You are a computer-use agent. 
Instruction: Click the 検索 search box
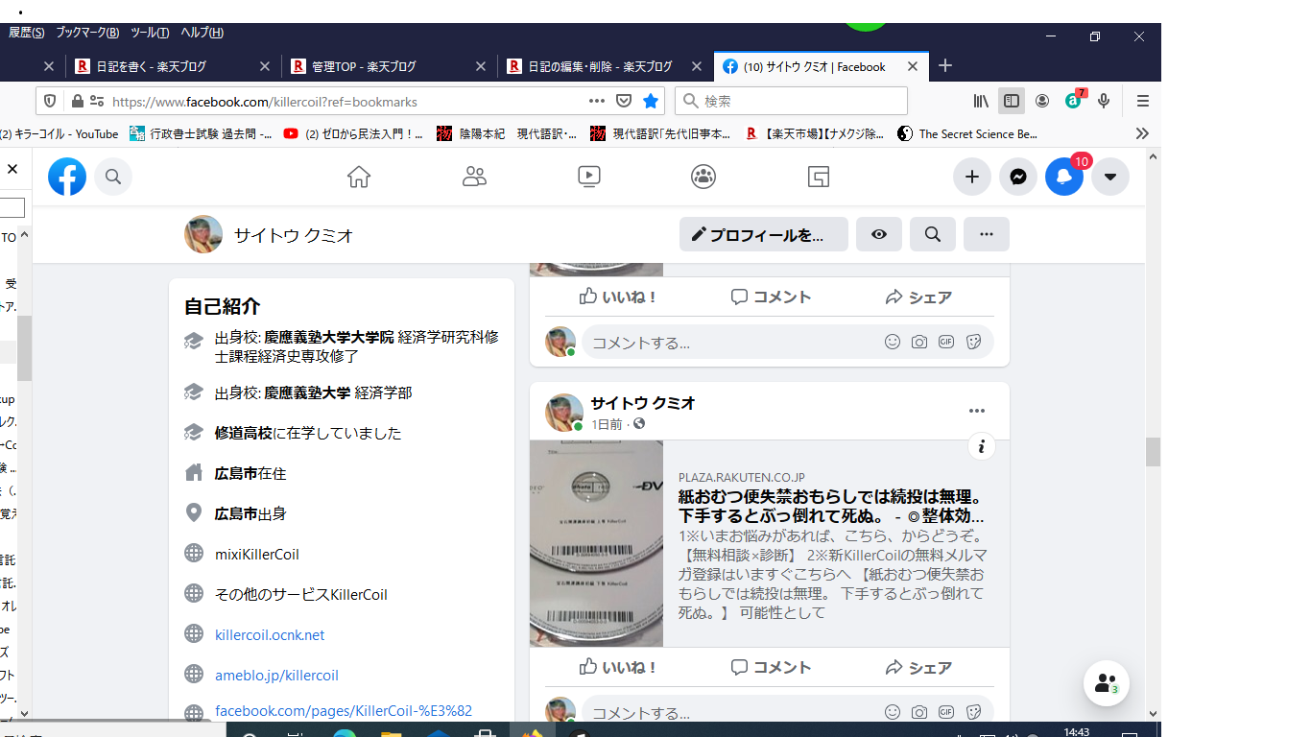click(791, 101)
